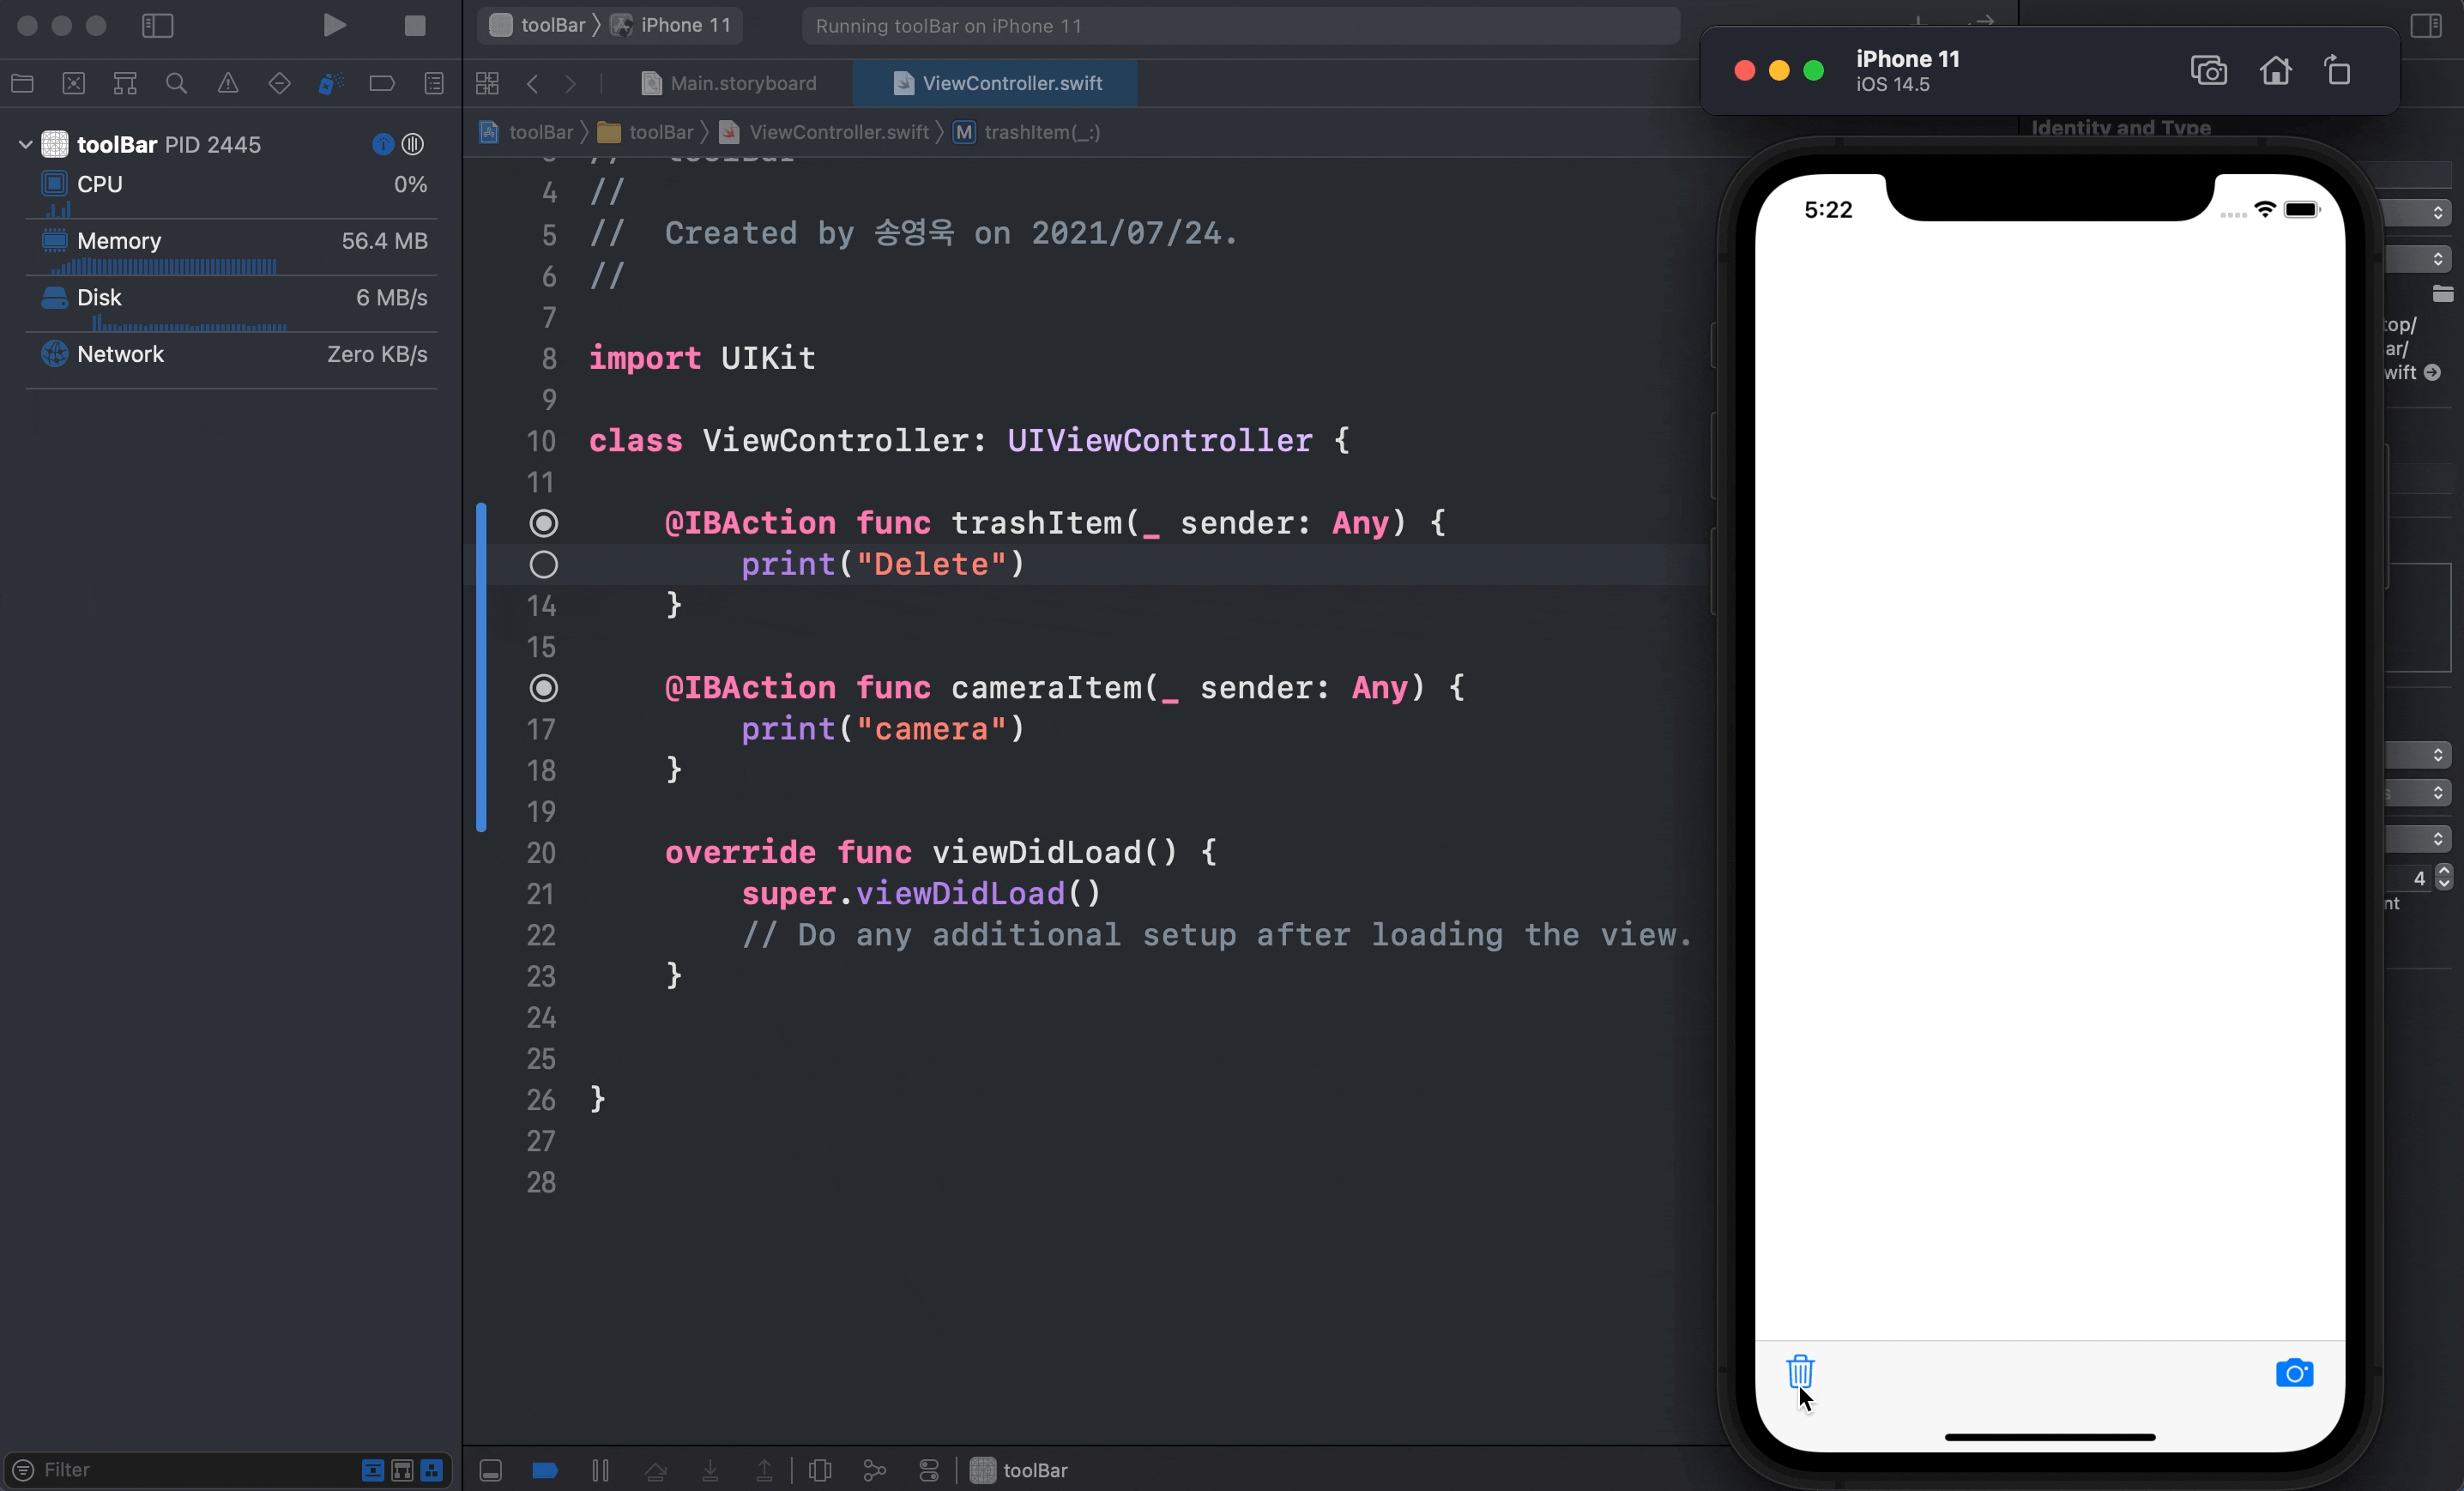Go back in editor history
This screenshot has height=1491, width=2464.
(x=533, y=83)
